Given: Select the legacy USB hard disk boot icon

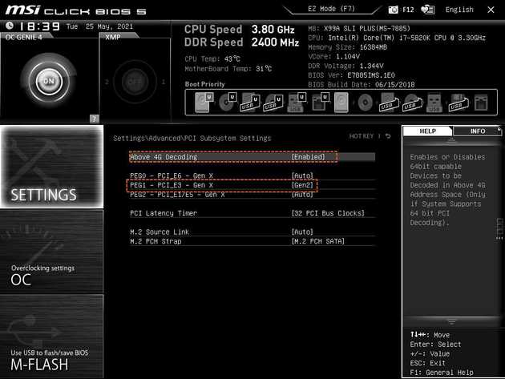Looking at the screenshot, I should (x=389, y=103).
